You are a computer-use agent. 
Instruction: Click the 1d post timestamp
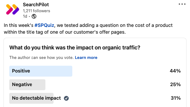[25, 16]
